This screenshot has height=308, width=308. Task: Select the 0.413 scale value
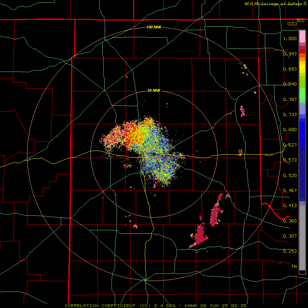click(290, 206)
